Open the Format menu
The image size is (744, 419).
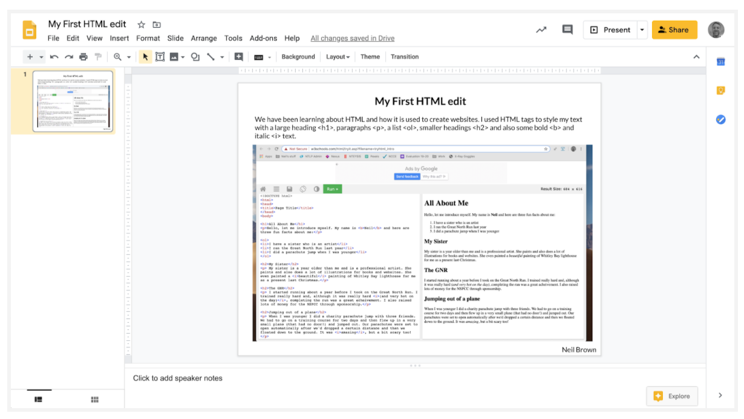(x=148, y=38)
